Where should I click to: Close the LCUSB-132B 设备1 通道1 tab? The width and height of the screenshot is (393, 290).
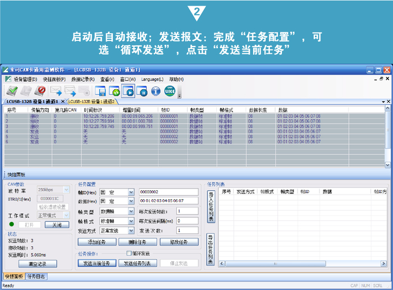pos(63,101)
